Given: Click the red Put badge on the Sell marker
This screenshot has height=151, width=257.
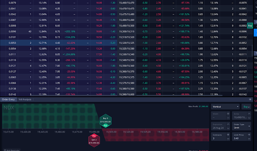Looking at the screenshot, I should [x=94, y=136].
